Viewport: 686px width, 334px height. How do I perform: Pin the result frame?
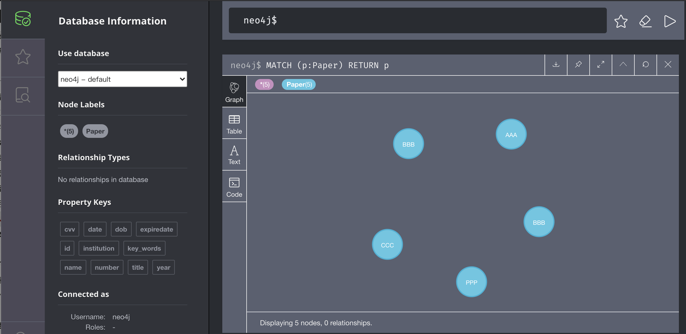pos(578,65)
